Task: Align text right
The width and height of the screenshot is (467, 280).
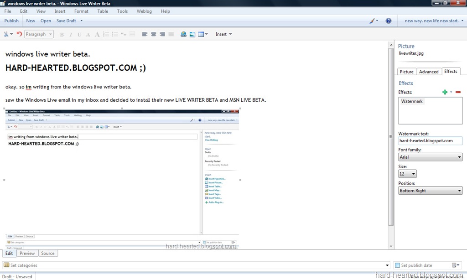Action: tap(162, 34)
